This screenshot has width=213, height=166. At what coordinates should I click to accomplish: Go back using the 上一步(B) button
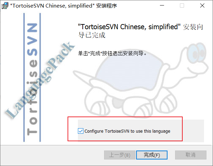(x=120, y=155)
